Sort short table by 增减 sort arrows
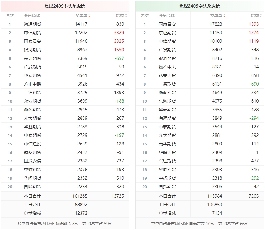The image size is (265, 230). (261, 16)
